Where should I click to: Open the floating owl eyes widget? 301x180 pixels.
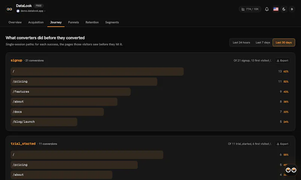pos(291,170)
